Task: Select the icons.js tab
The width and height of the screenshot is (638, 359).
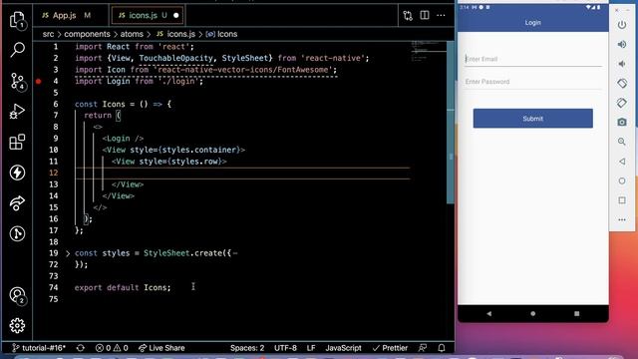Action: pos(143,16)
